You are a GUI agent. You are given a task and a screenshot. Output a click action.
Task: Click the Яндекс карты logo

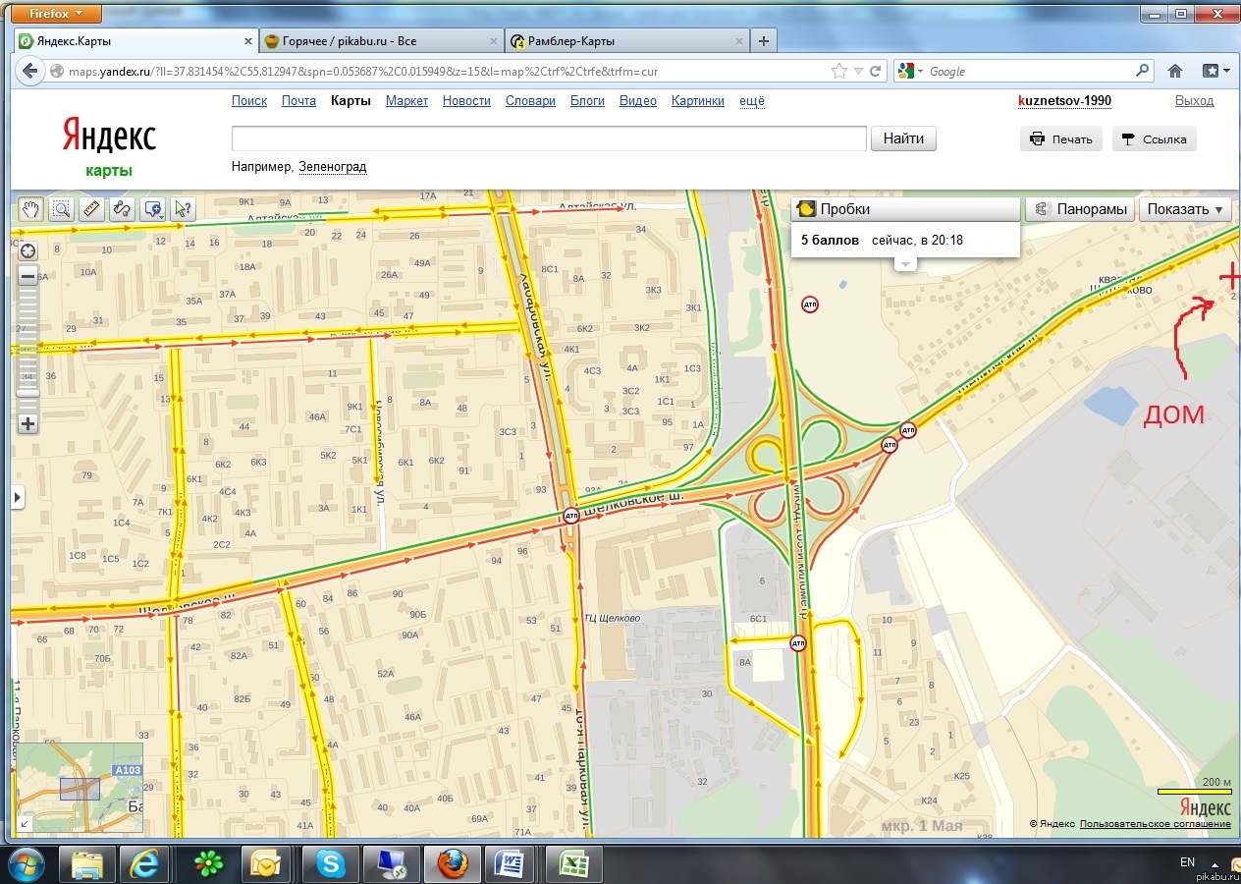[x=109, y=146]
